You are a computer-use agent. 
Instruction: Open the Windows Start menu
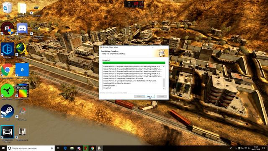point(3,148)
